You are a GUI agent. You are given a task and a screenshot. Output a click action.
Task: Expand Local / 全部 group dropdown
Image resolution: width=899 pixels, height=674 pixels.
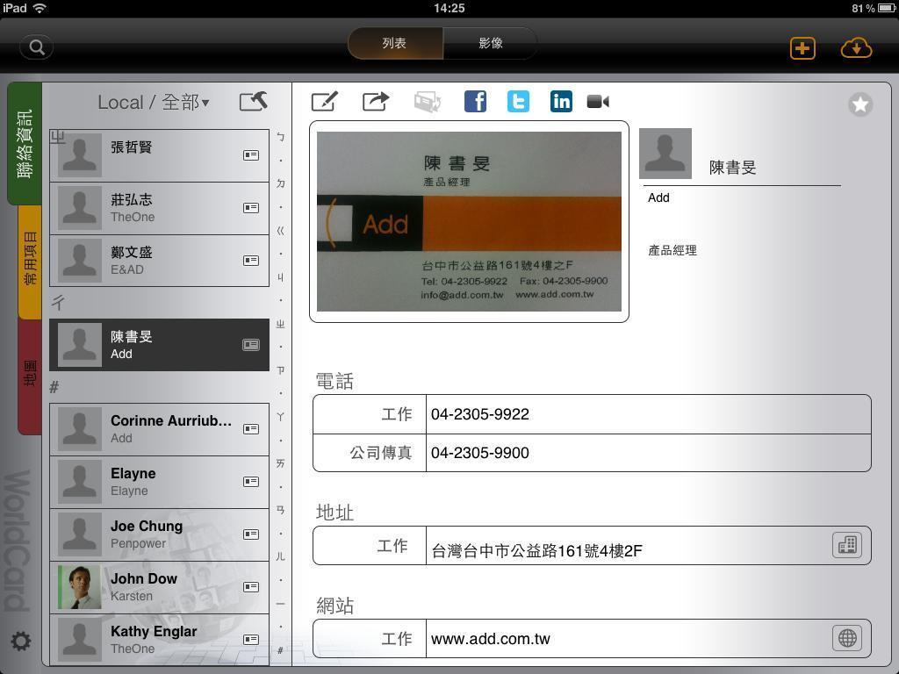[x=154, y=103]
